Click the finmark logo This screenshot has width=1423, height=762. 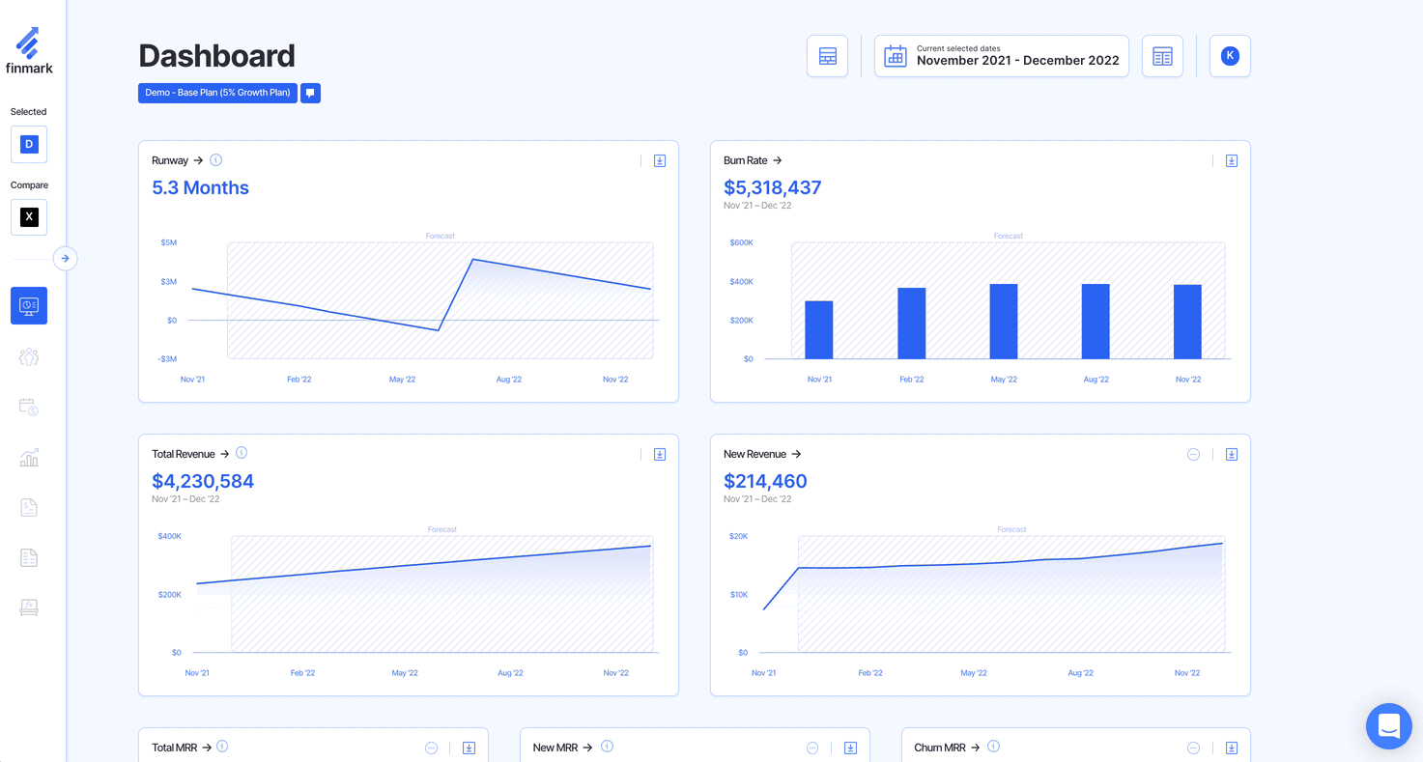click(x=29, y=50)
